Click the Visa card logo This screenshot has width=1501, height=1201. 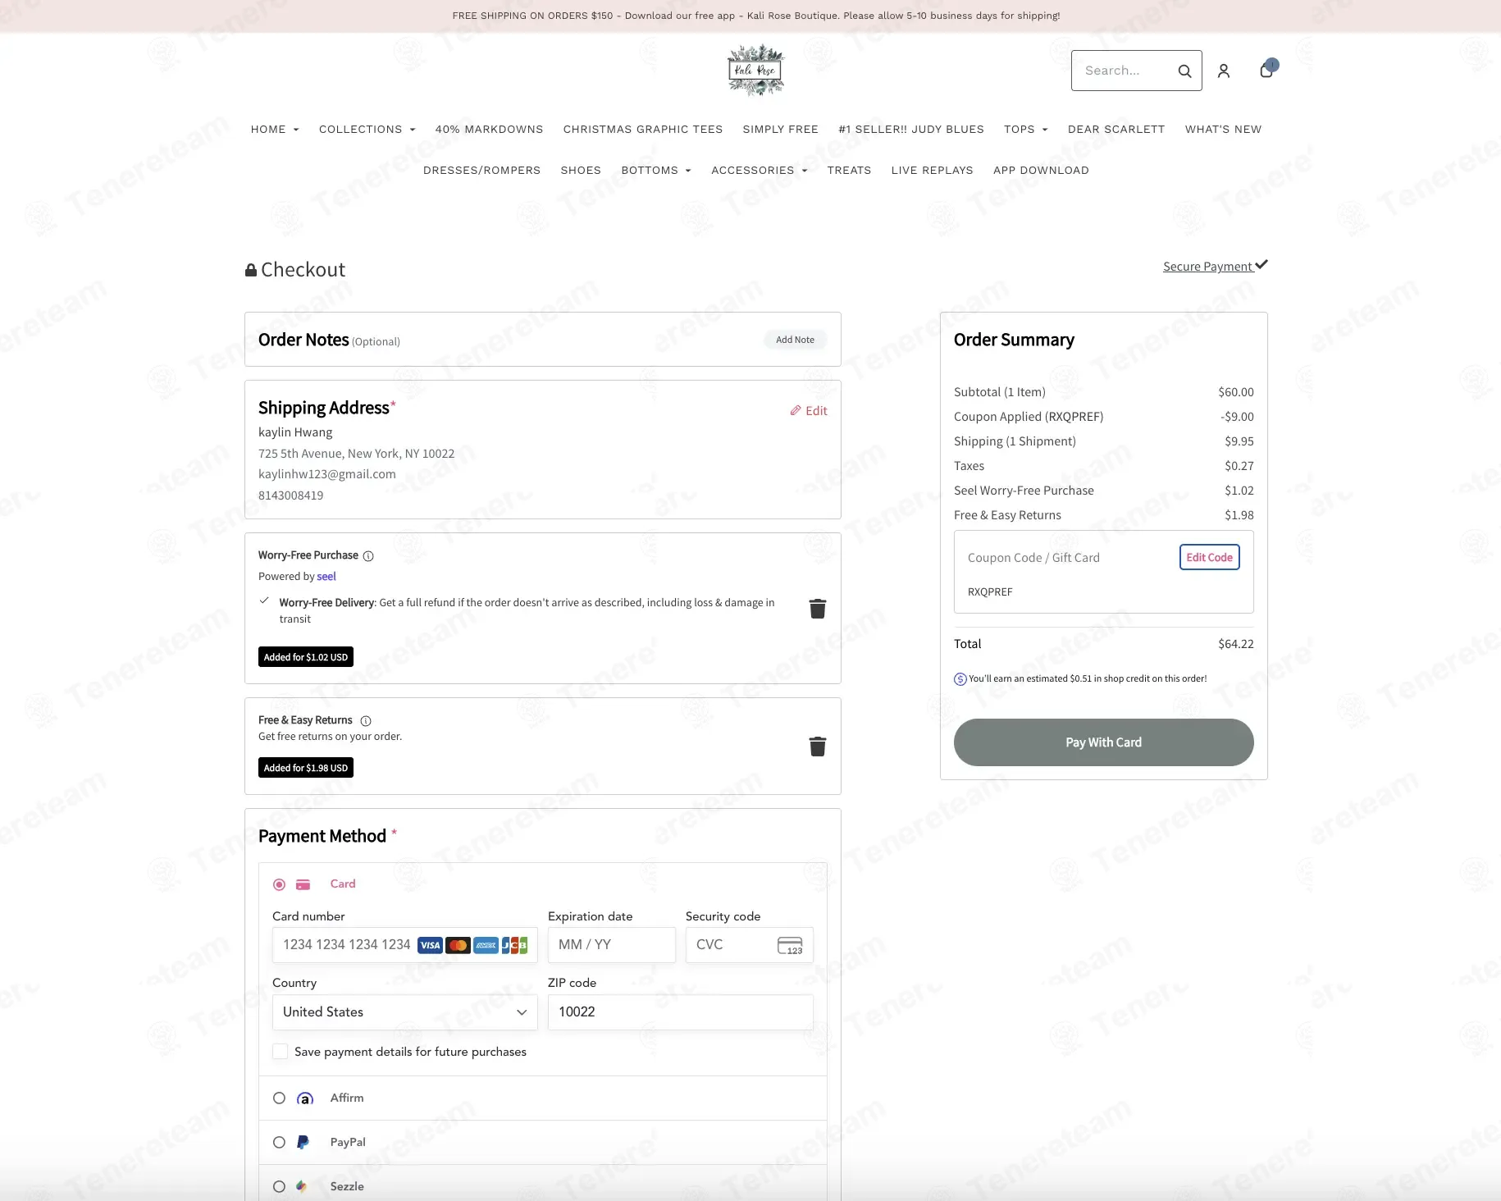coord(430,945)
